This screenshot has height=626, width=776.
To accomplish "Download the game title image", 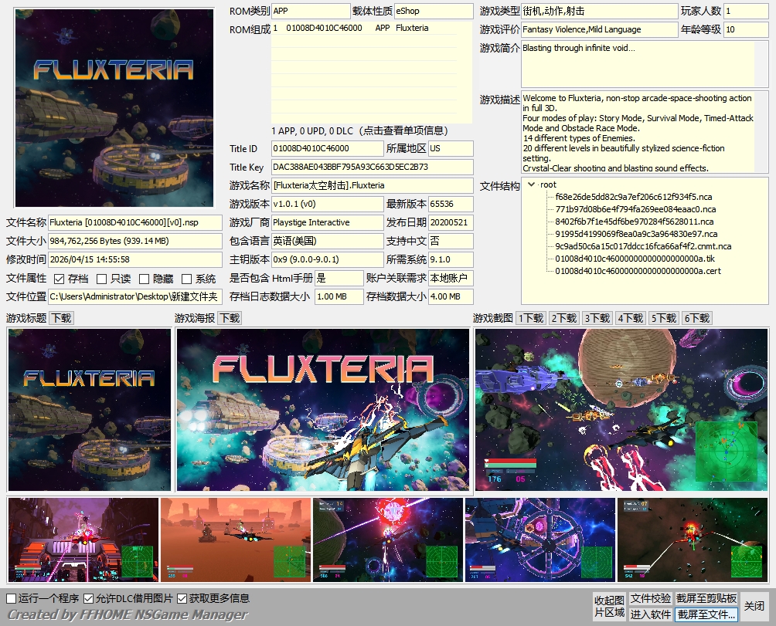I will point(61,318).
